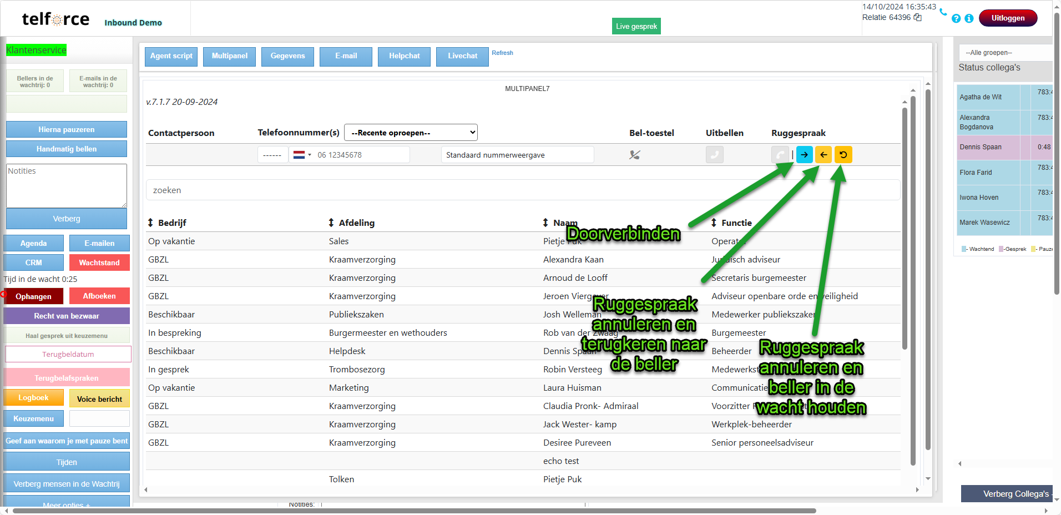The image size is (1061, 515).
Task: Sort the list by Afdeling column
Action: point(351,223)
